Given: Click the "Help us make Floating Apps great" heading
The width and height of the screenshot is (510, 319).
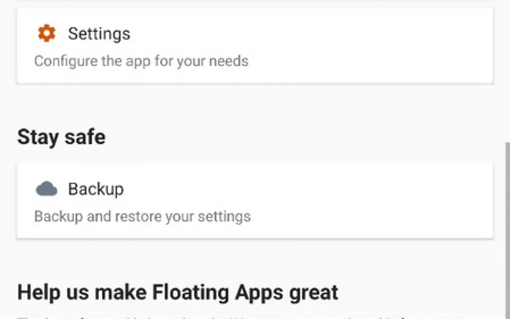Looking at the screenshot, I should click(x=178, y=293).
